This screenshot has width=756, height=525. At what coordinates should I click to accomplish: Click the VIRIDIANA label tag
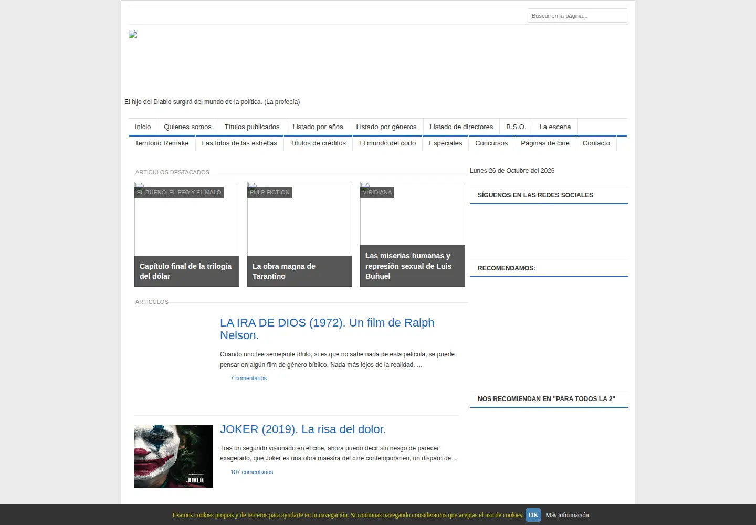click(377, 192)
